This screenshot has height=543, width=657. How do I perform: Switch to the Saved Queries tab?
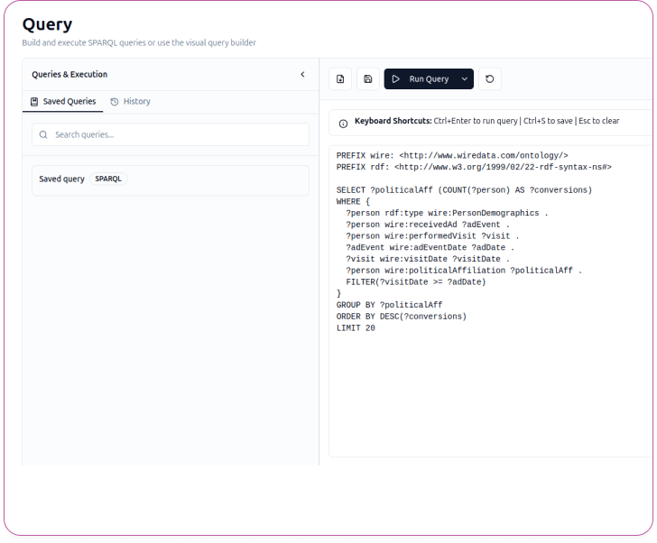63,102
